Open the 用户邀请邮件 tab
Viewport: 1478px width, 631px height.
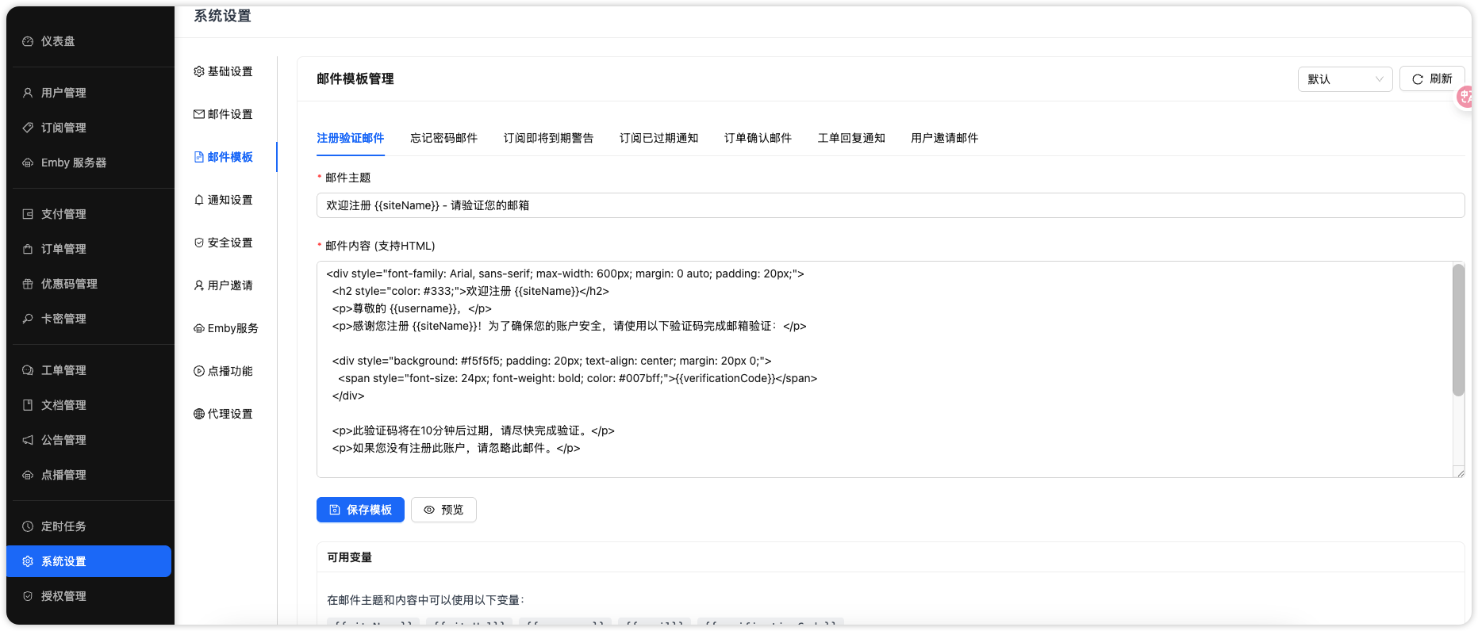pyautogui.click(x=944, y=138)
